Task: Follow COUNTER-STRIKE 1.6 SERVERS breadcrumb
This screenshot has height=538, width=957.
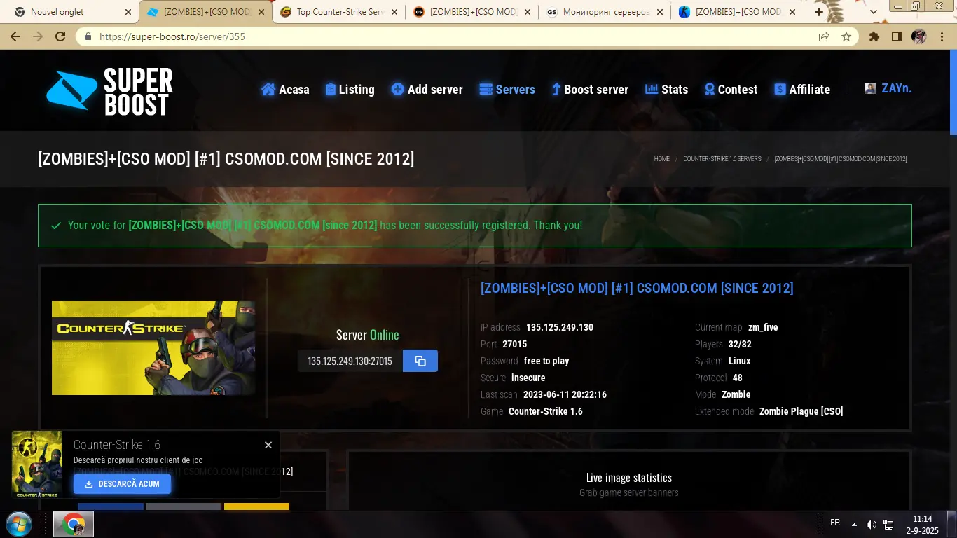Action: 722,159
